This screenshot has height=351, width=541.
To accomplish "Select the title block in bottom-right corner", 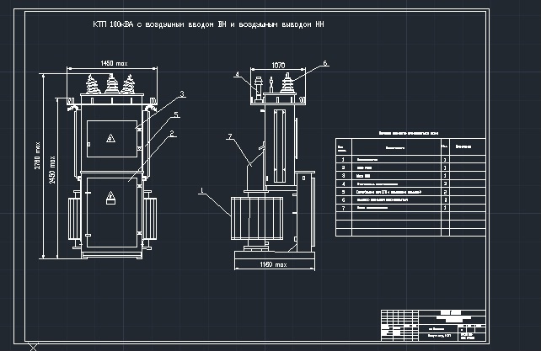I will tap(433, 326).
